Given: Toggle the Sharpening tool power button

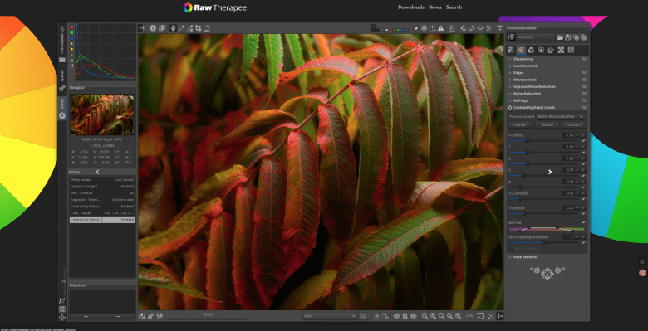Looking at the screenshot, I should pos(510,59).
